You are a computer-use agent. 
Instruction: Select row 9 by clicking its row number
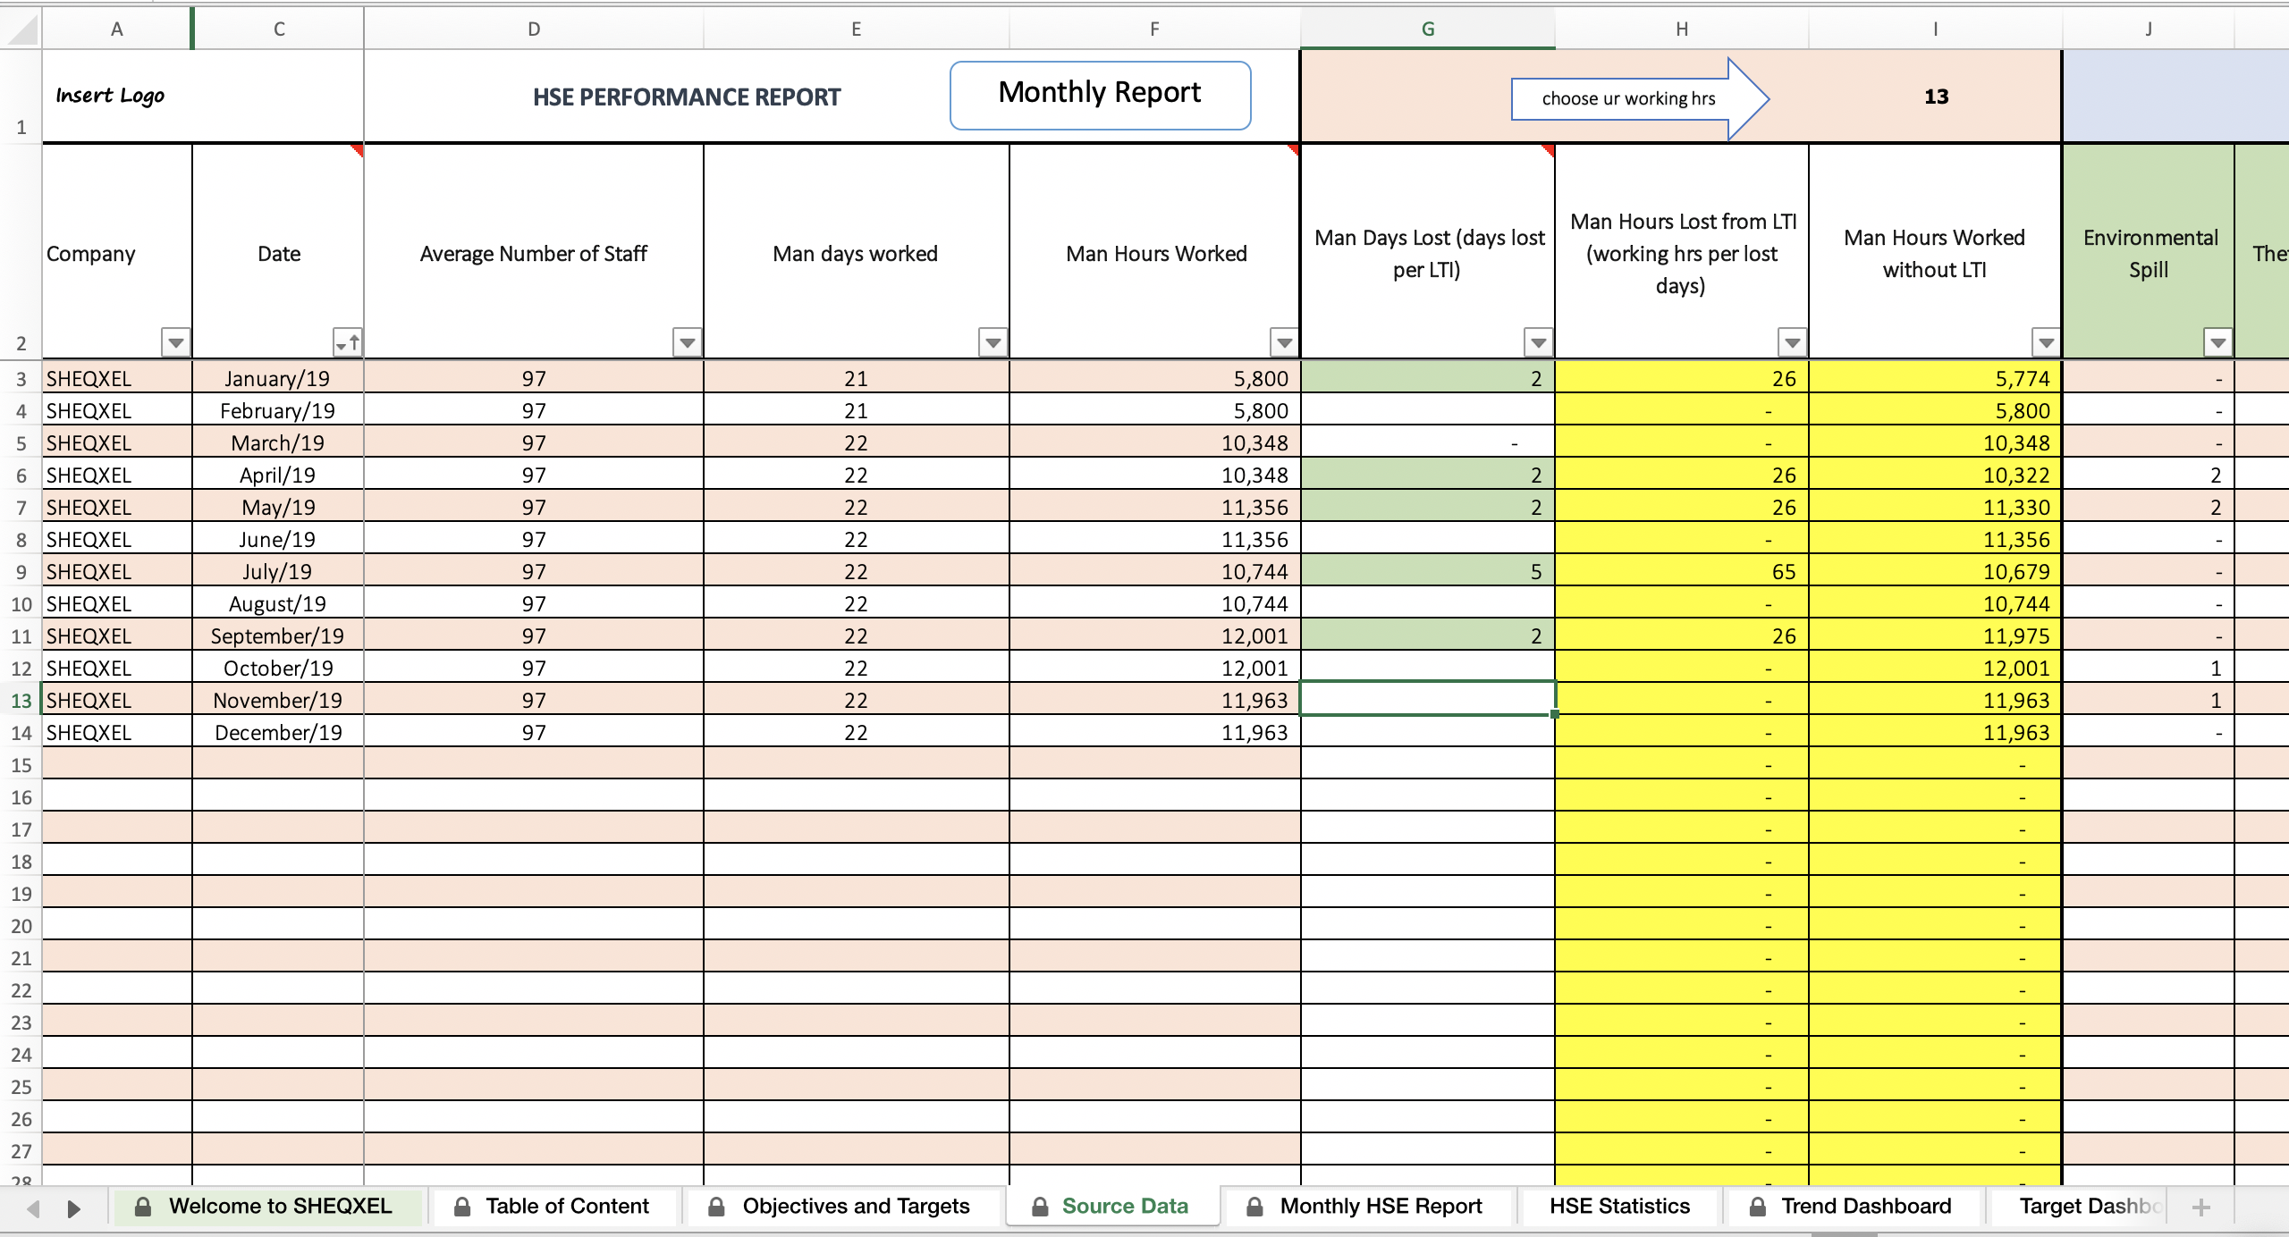click(x=22, y=571)
